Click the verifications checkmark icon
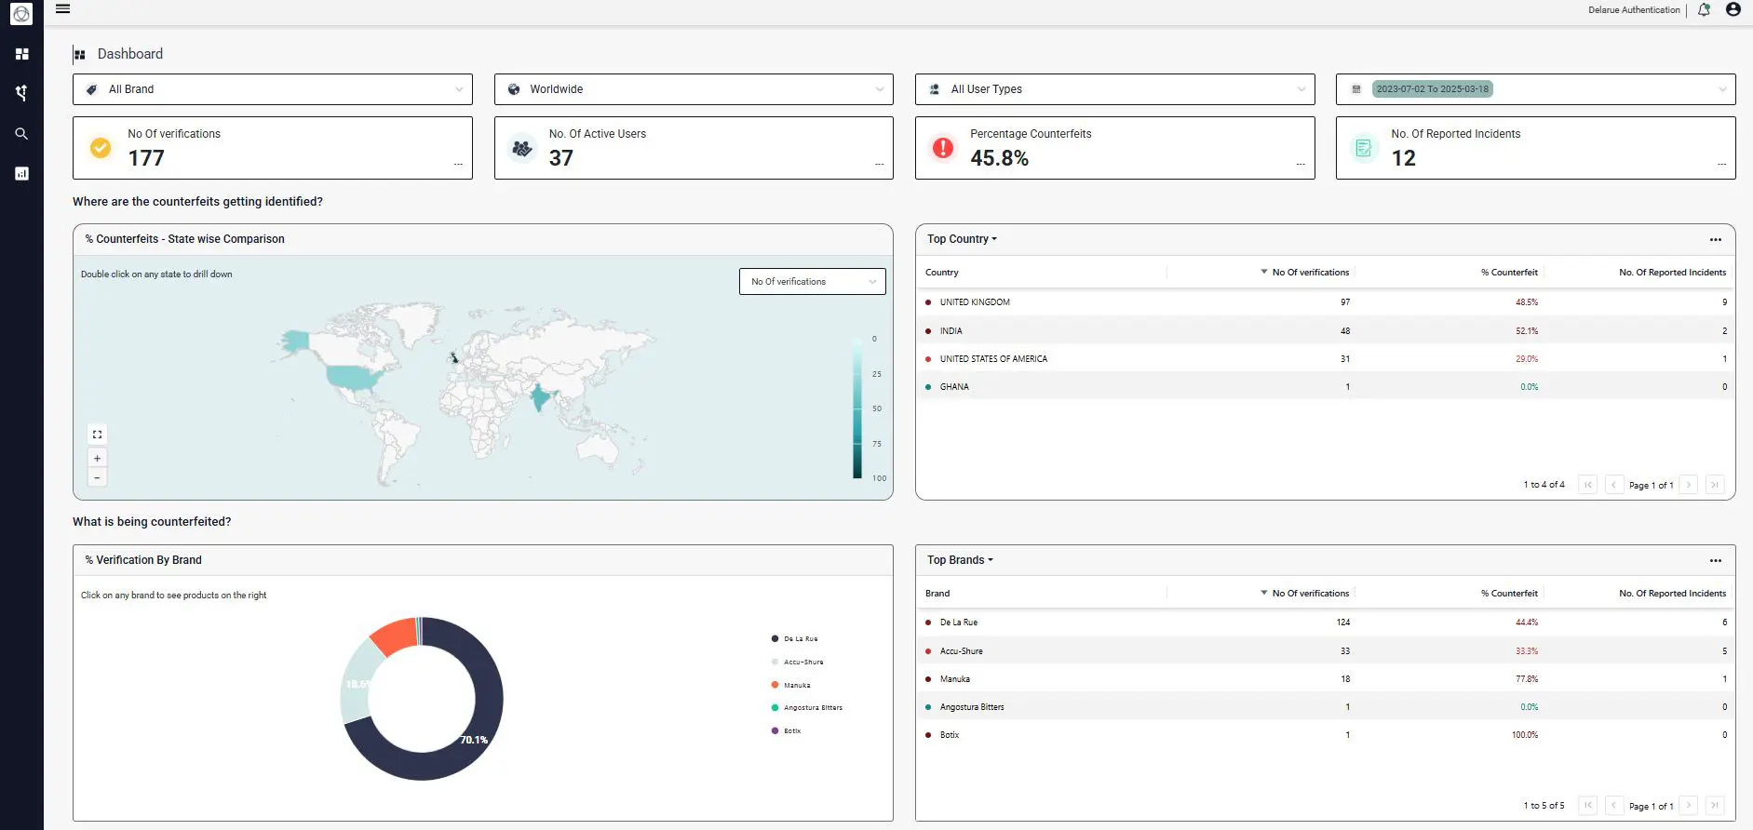The height and width of the screenshot is (830, 1753). pos(101,147)
